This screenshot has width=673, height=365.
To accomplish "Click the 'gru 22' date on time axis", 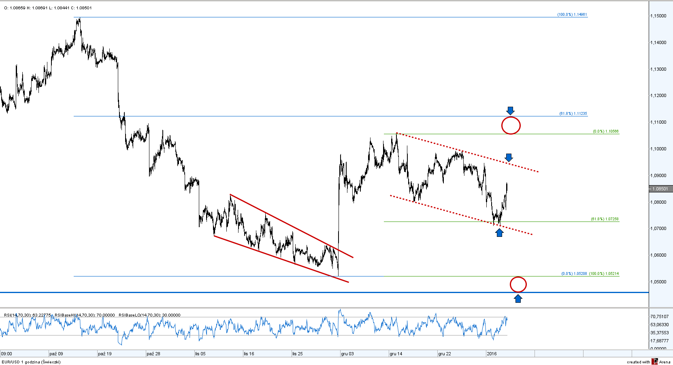I will tap(445, 354).
